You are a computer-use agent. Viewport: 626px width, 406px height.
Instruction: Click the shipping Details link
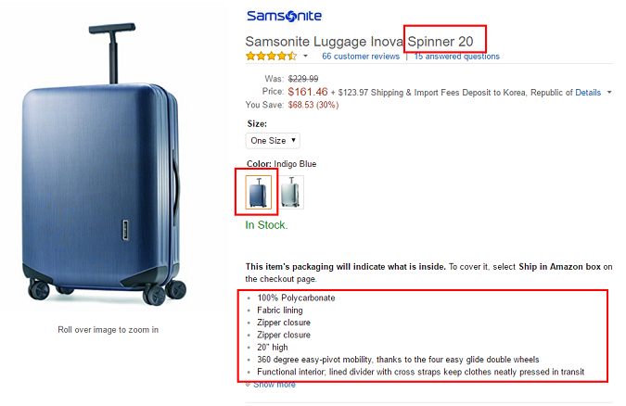pos(588,93)
